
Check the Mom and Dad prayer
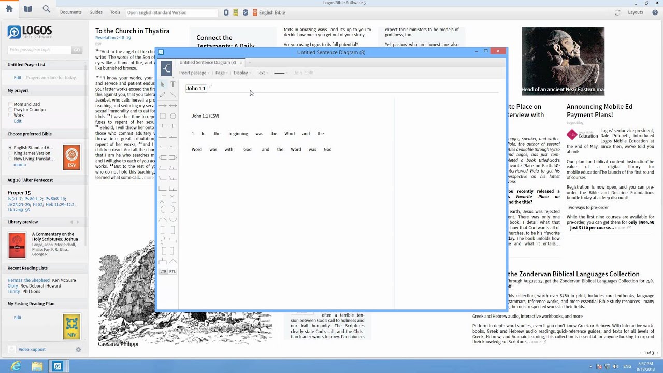point(10,104)
